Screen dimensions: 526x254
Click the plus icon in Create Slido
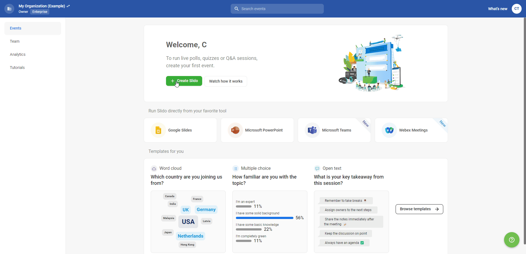[173, 81]
